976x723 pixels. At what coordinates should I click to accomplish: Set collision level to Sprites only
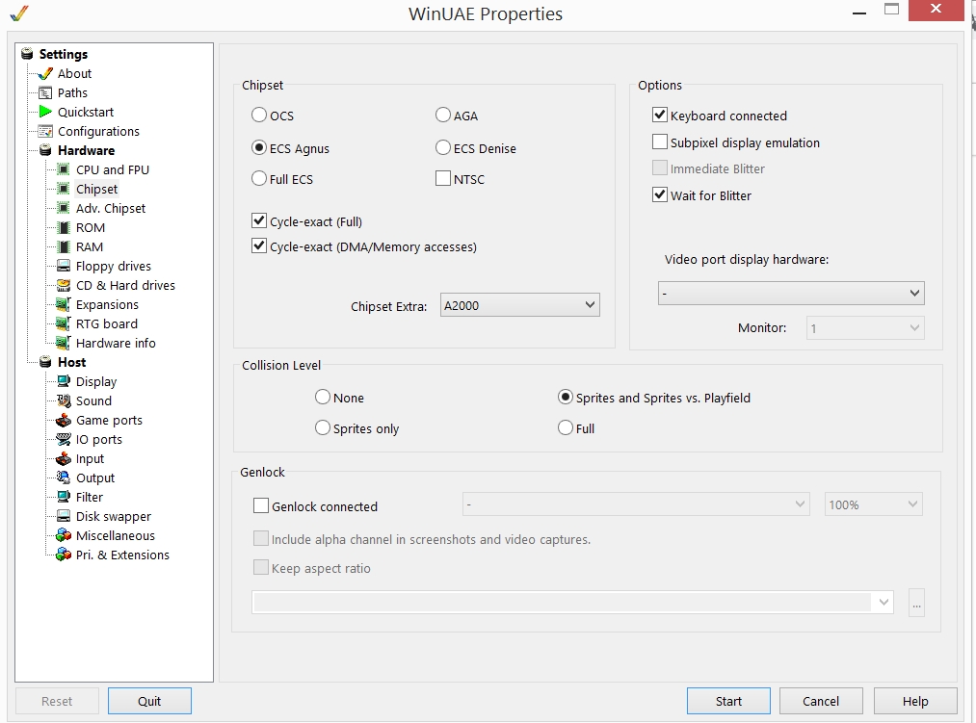click(323, 428)
